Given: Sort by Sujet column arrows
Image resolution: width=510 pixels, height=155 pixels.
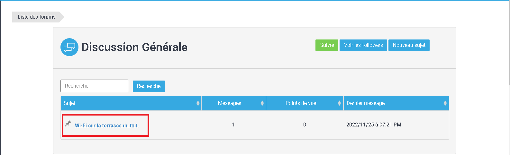Looking at the screenshot, I should (198, 103).
